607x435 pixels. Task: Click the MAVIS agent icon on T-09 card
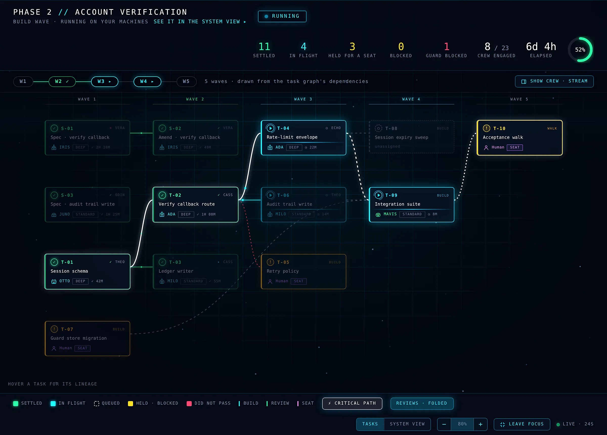tap(378, 214)
